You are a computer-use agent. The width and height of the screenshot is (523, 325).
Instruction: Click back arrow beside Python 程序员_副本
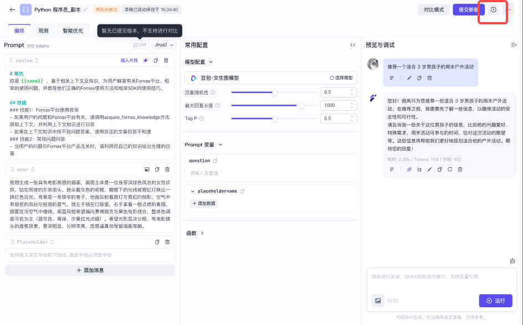12,9
